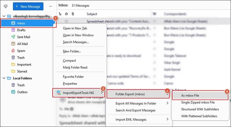Select Structured With Subfolders option
The height and width of the screenshot is (127, 231).
point(200,109)
